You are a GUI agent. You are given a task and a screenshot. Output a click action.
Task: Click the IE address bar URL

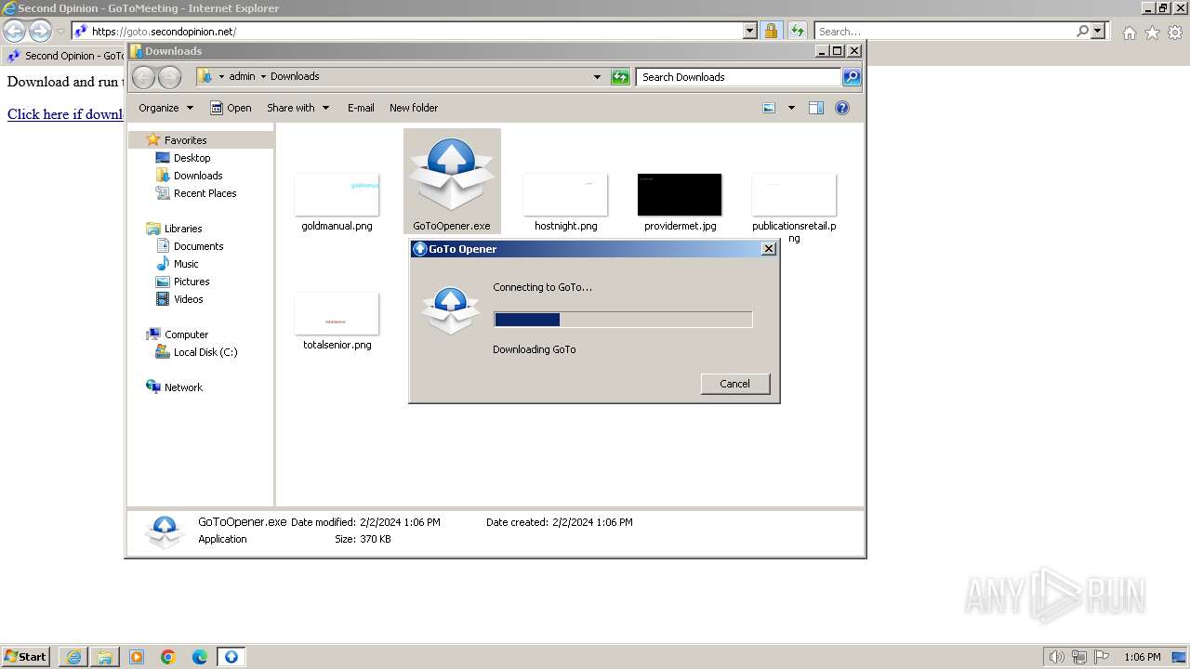coord(164,32)
